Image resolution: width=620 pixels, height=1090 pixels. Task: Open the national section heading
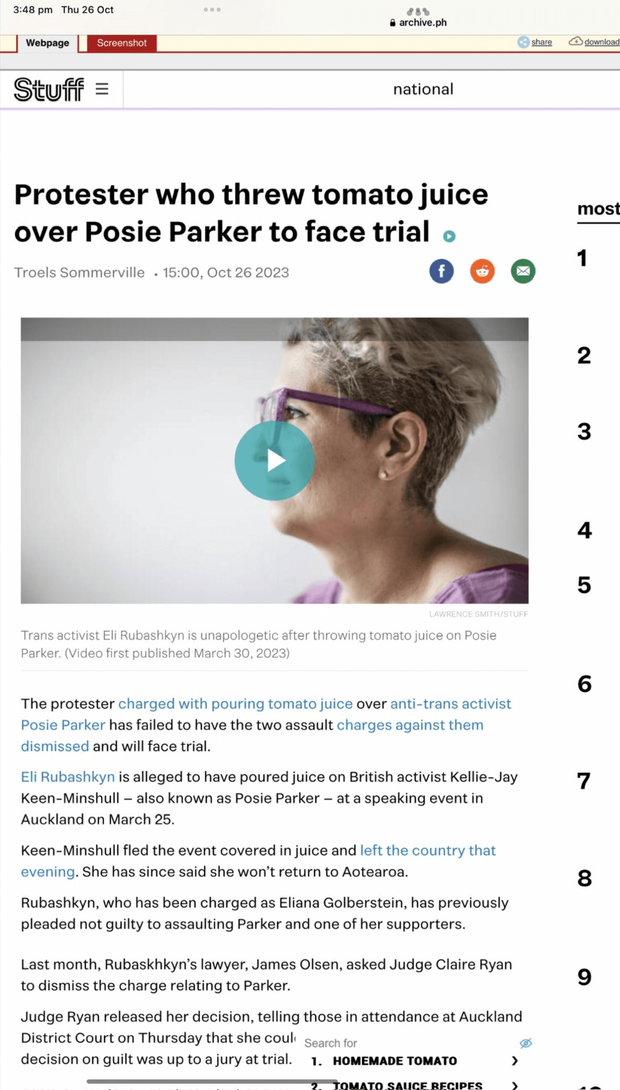423,89
